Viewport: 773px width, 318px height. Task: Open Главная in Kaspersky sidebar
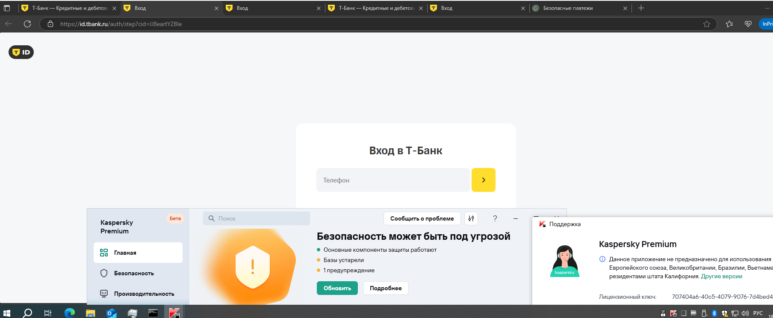[x=138, y=253]
